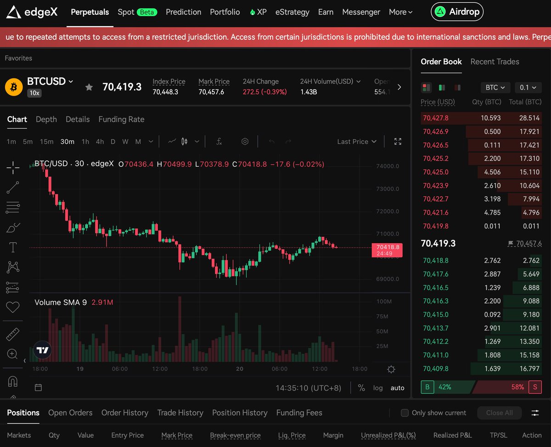
Task: Toggle the magnet snap mode
Action: coord(13,381)
